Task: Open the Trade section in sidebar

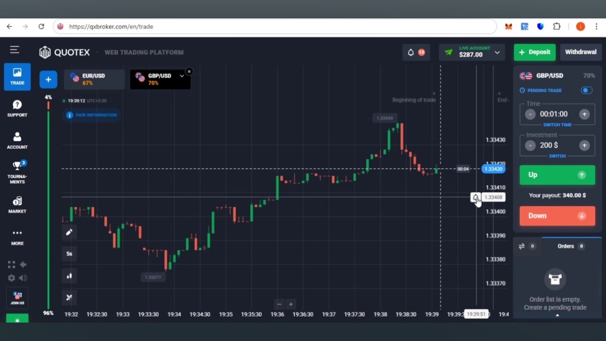Action: 17,77
